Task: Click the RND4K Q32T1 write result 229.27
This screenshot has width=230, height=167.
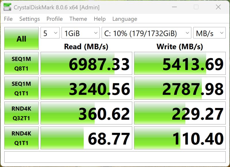Action: coord(180,113)
